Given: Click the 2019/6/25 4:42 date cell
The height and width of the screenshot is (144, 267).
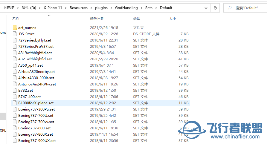Looking at the screenshot, I should [103, 116].
